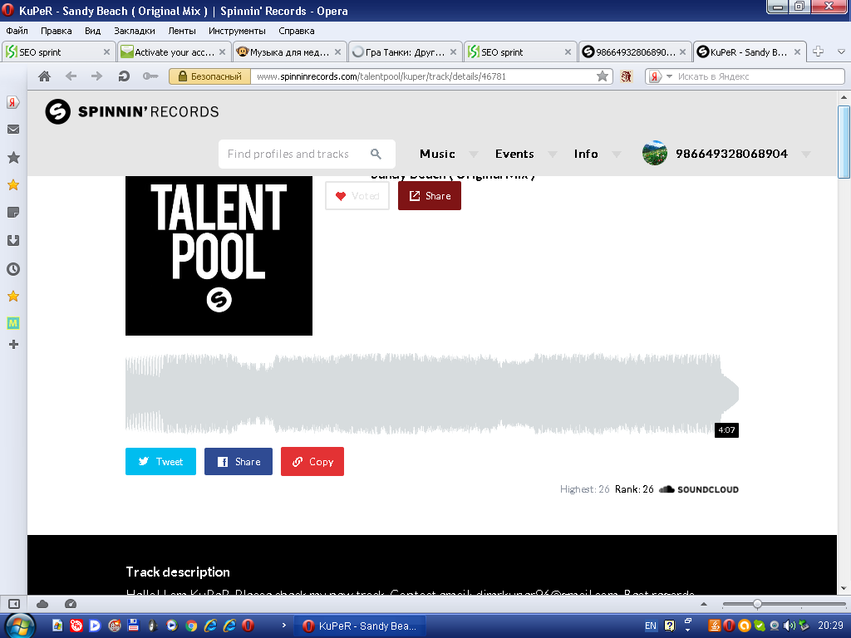Click the Voted heart button
Viewport: 851px width, 638px height.
pos(357,196)
